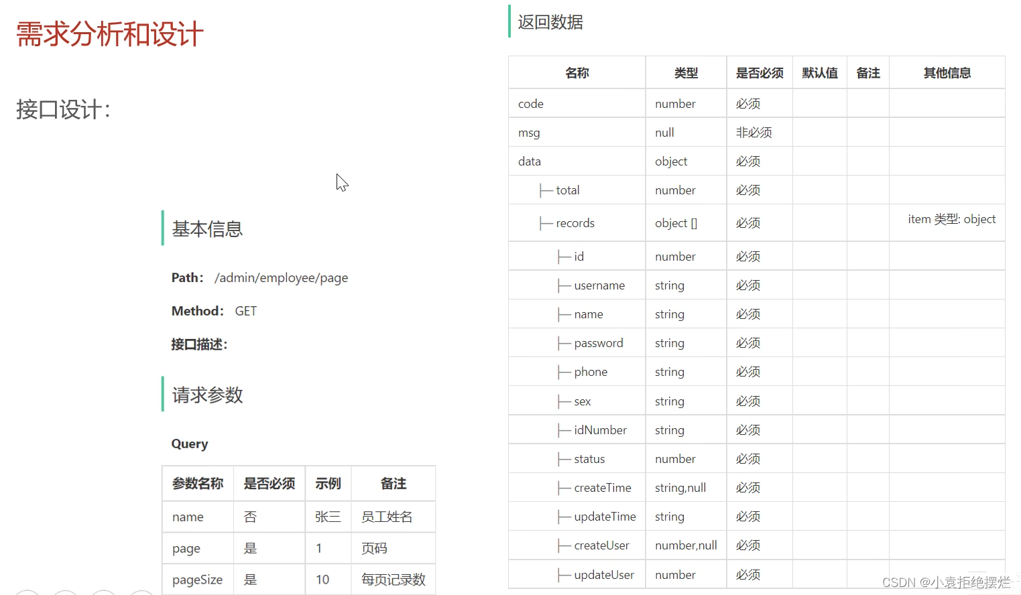Click the "pageSize" parameter row
1021x595 pixels.
[x=197, y=579]
